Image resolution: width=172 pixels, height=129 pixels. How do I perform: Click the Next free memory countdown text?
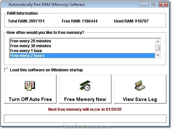(85, 109)
